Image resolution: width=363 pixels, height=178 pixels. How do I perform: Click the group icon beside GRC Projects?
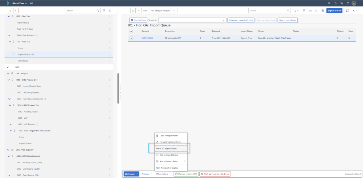12,73
